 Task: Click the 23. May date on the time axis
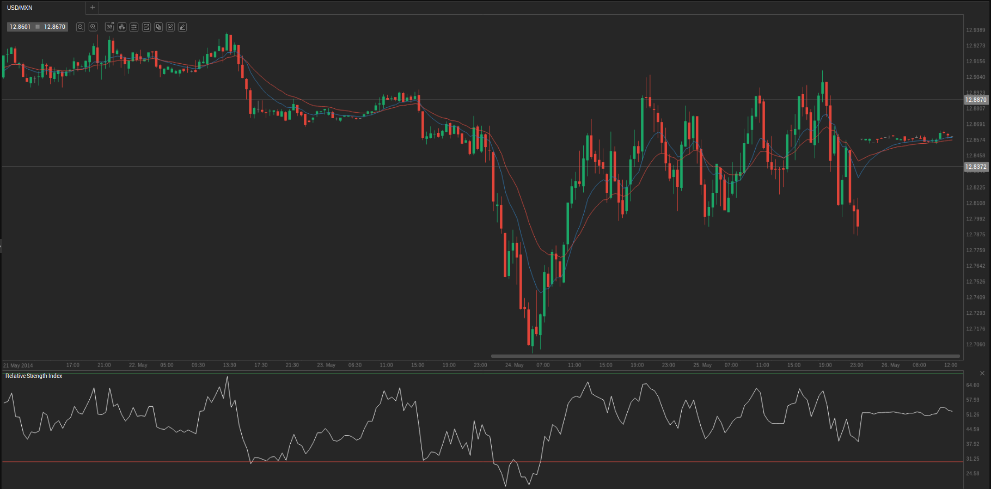(326, 365)
